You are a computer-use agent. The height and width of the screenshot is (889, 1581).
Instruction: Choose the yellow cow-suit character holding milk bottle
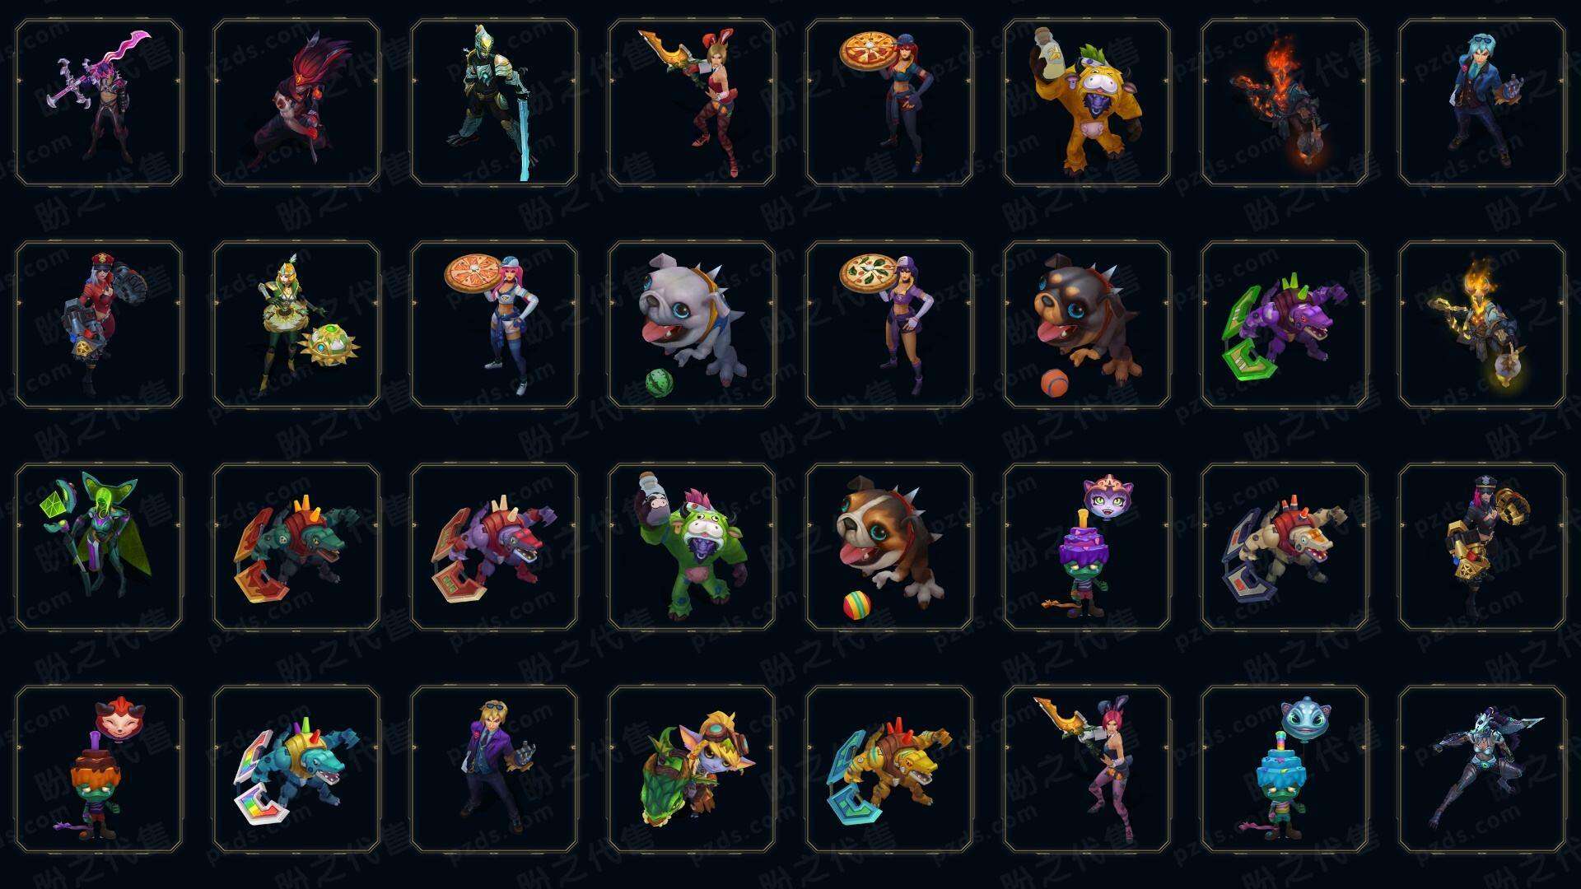(x=1087, y=103)
